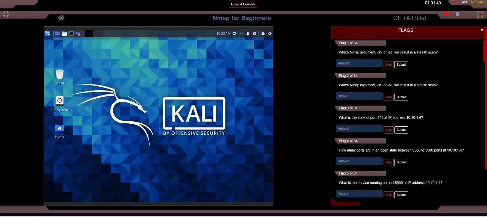Click the Flag 4 of 34 header

tap(360, 141)
